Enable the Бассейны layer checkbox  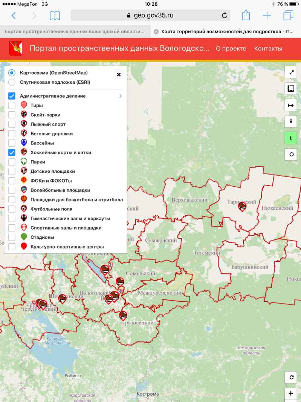(12, 143)
